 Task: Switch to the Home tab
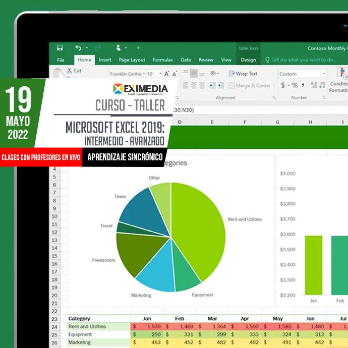tap(85, 60)
